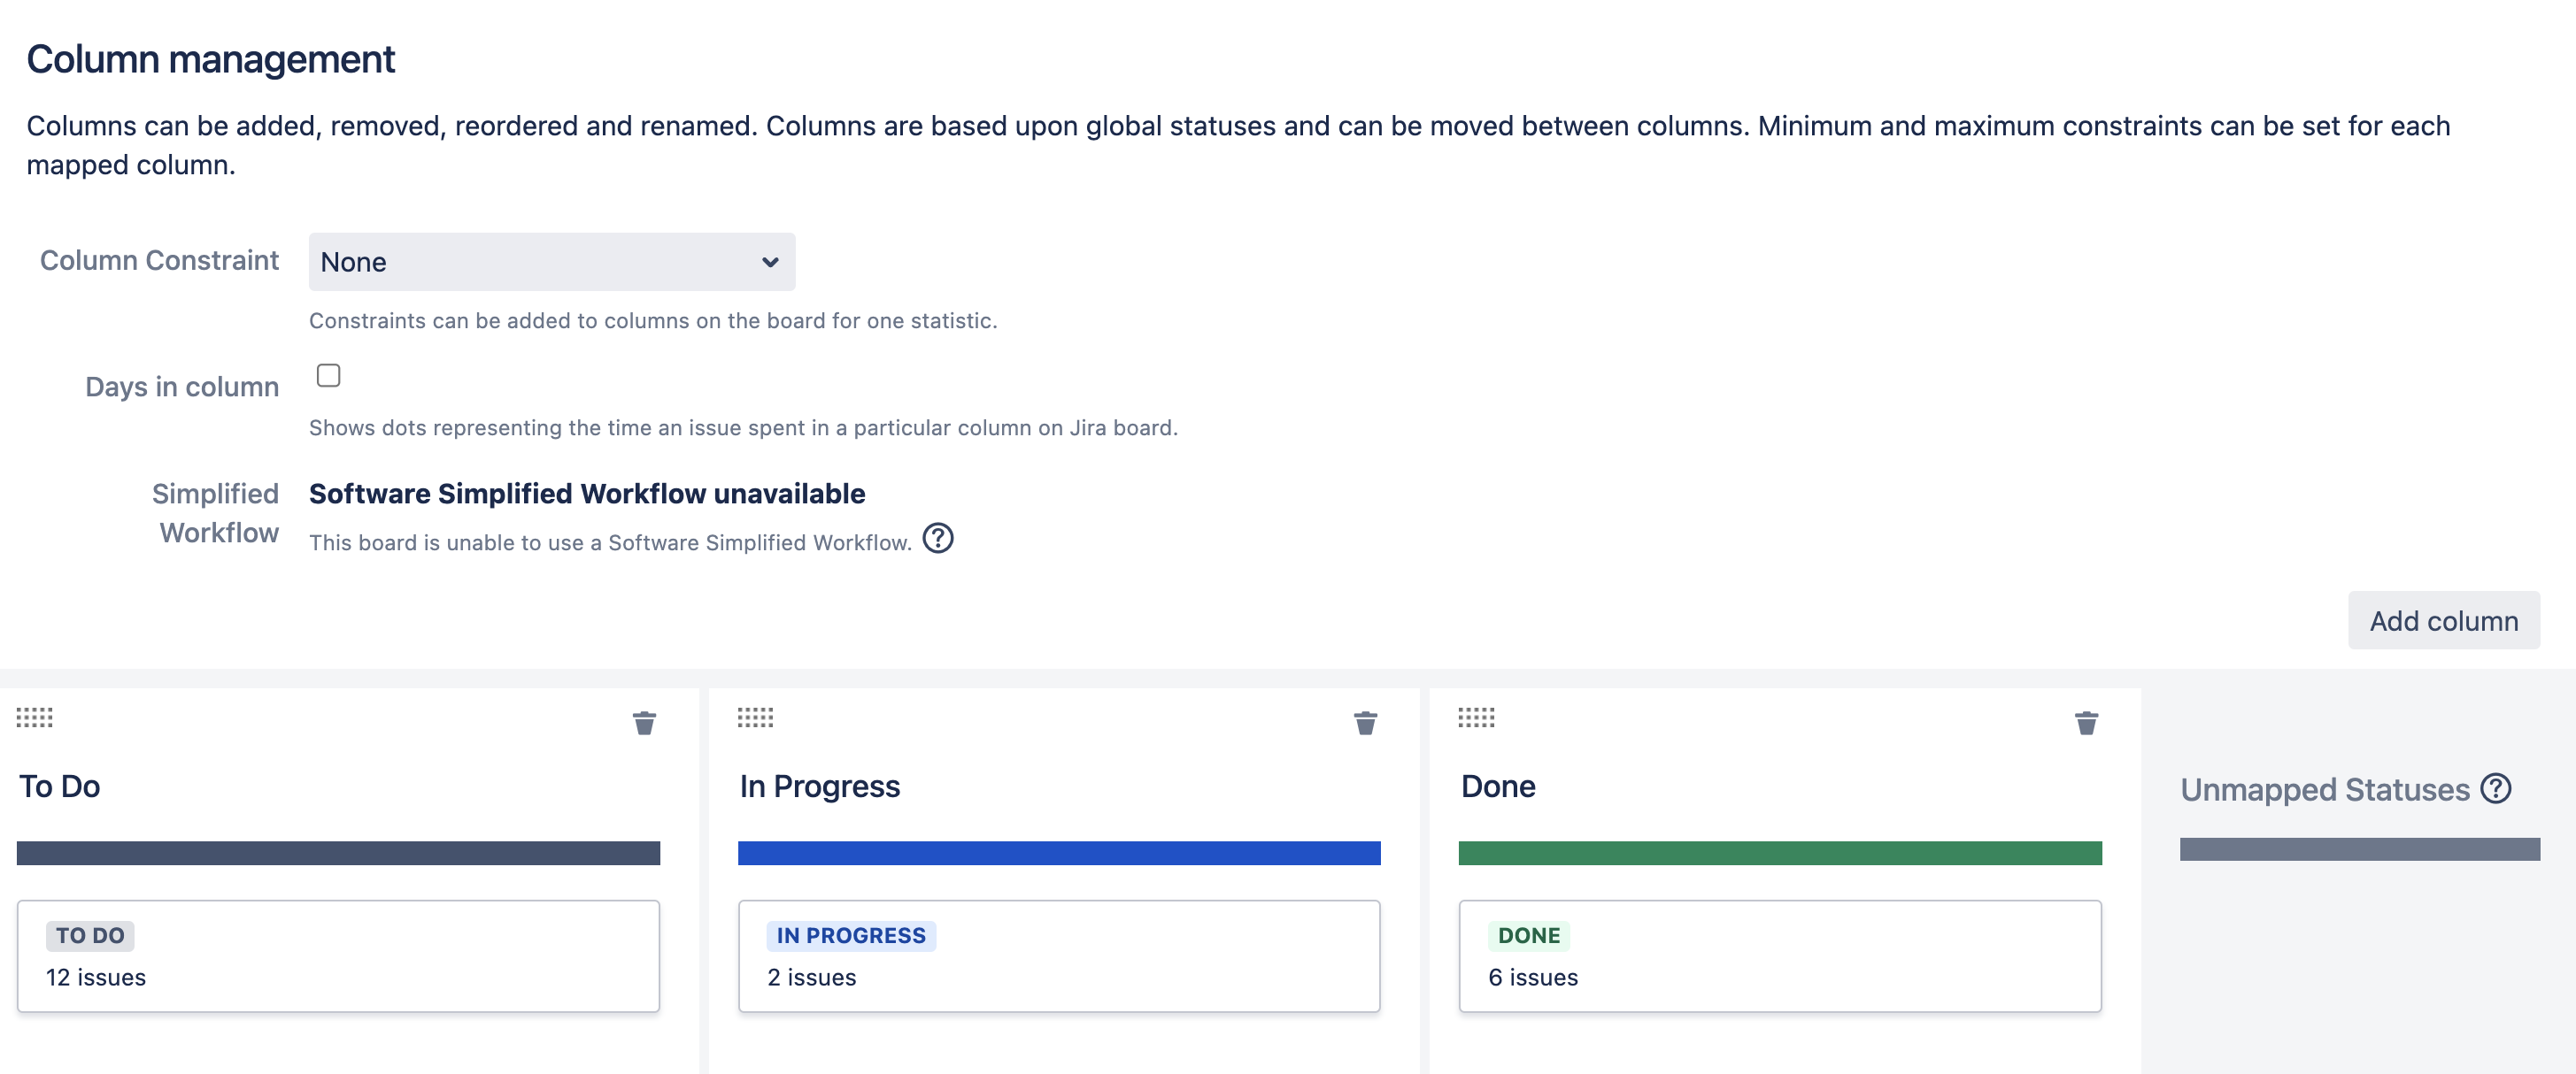Click the green Done color bar
The width and height of the screenshot is (2576, 1074).
1779,852
